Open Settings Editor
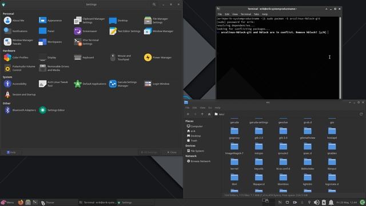Screen dimensions: 366x206 click(52, 110)
